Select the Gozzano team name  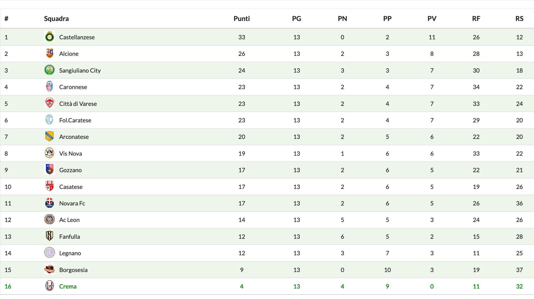tap(70, 170)
